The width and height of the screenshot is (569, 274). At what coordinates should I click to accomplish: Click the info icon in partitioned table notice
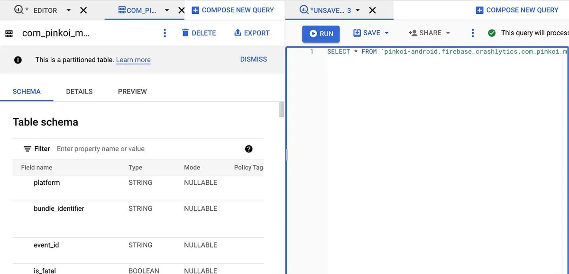tap(18, 60)
